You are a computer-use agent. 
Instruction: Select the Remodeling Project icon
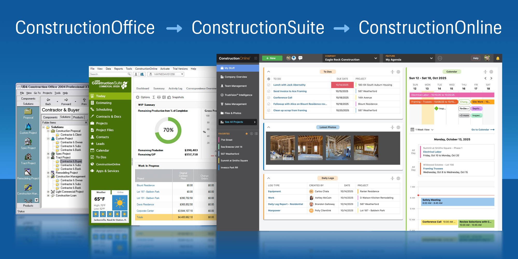[28, 172]
